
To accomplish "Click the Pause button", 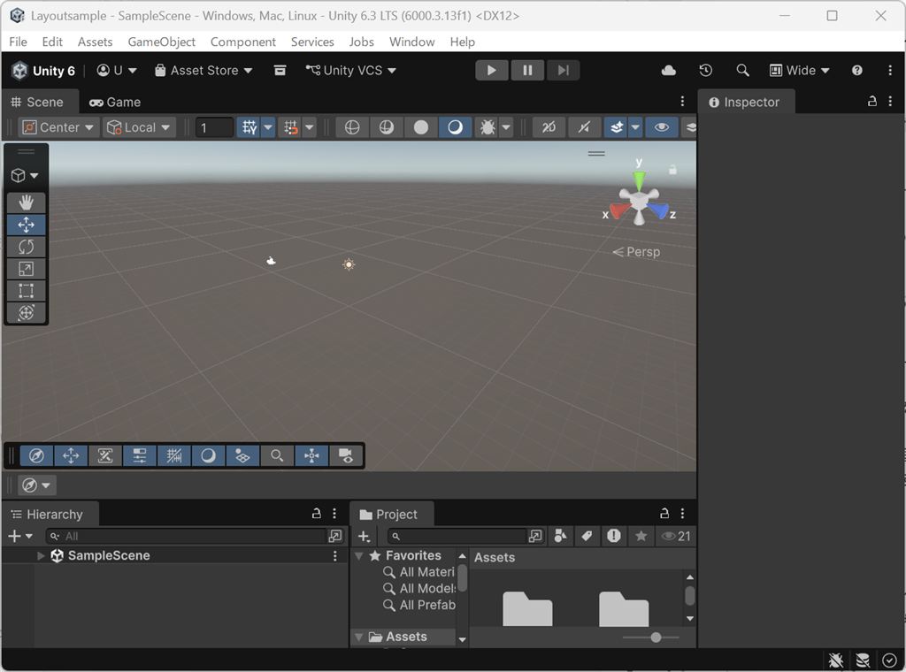I will (x=527, y=70).
